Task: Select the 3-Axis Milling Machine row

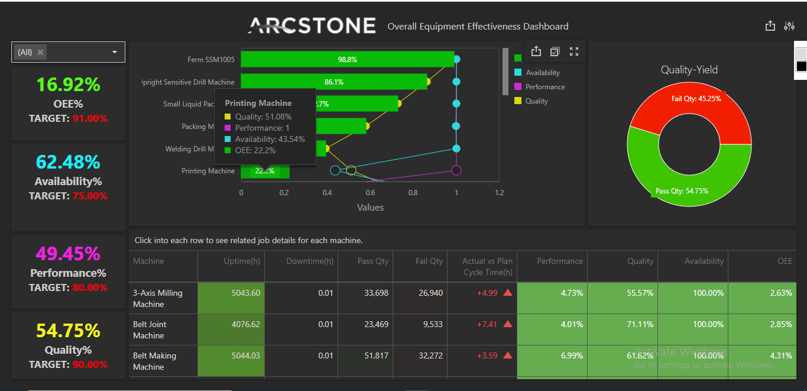Action: tap(157, 298)
